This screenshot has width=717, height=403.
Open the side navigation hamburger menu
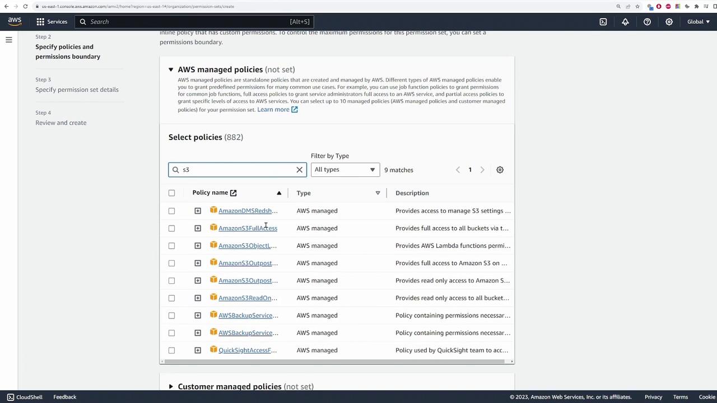(x=9, y=40)
